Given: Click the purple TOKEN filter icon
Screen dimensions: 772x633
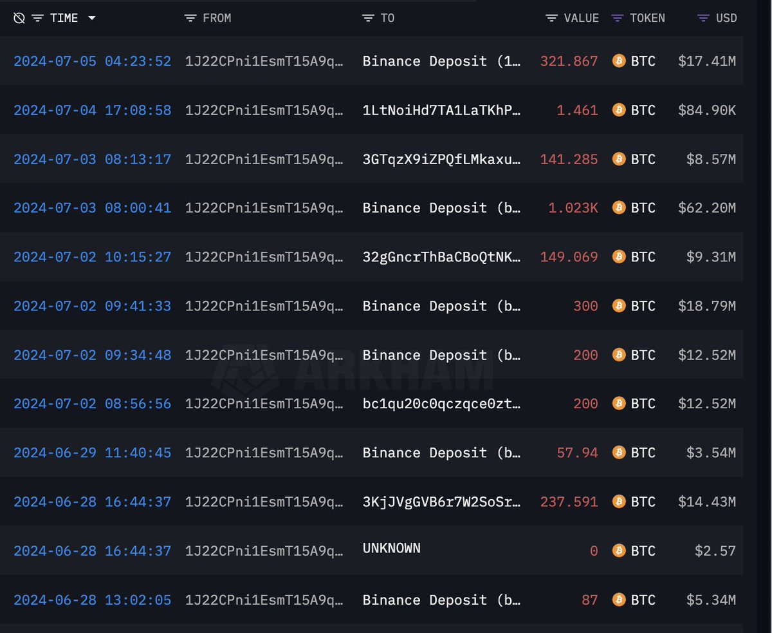Looking at the screenshot, I should [618, 18].
